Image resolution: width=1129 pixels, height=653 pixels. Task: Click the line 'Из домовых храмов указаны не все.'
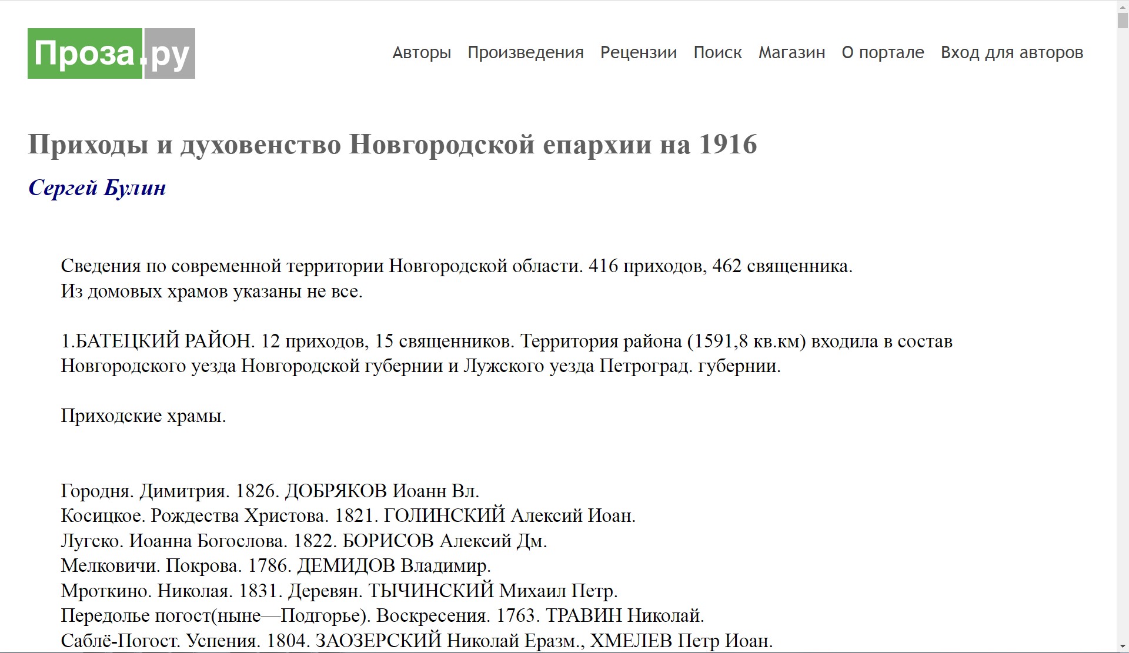click(x=212, y=291)
